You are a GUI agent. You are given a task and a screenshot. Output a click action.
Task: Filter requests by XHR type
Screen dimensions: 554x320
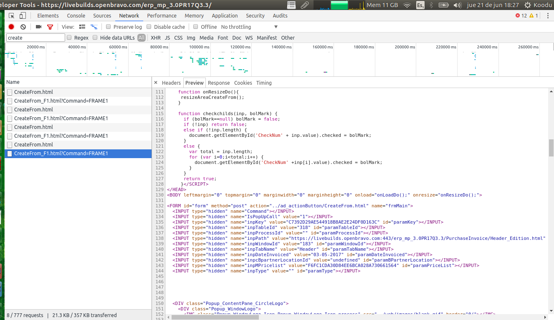click(155, 38)
